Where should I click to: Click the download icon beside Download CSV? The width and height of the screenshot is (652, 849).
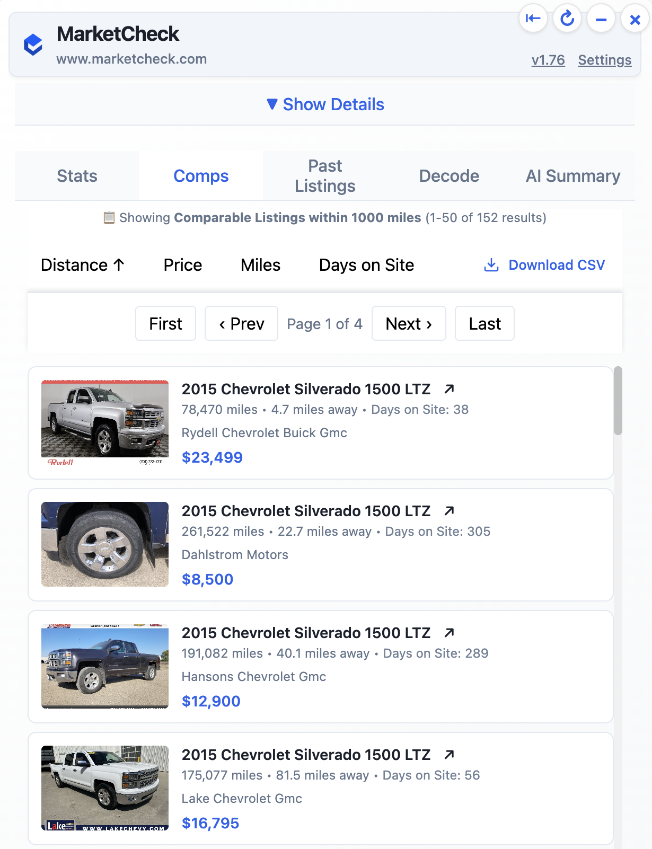(491, 265)
